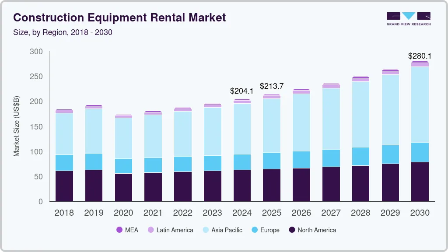Click the $204.1 data label
Image resolution: width=448 pixels, height=252 pixels.
click(x=242, y=91)
